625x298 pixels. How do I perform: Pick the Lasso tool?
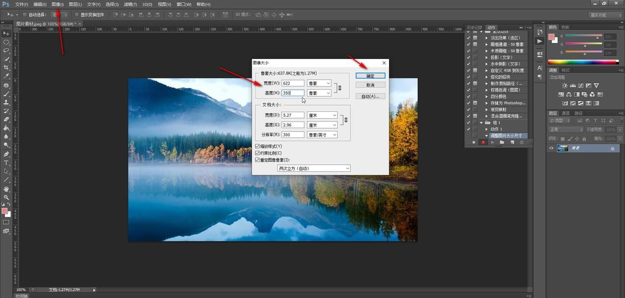[x=7, y=50]
